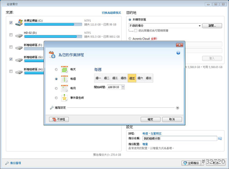Click the 取消 cancel button
The height and width of the screenshot is (169, 229).
pyautogui.click(x=172, y=119)
